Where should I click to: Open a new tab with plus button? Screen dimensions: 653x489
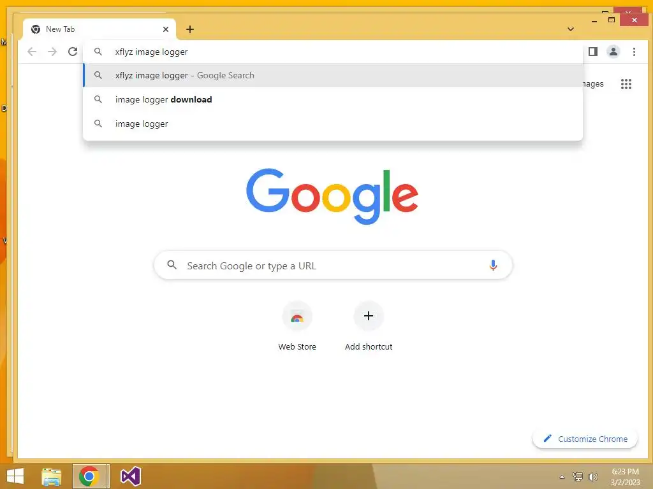[x=190, y=29]
